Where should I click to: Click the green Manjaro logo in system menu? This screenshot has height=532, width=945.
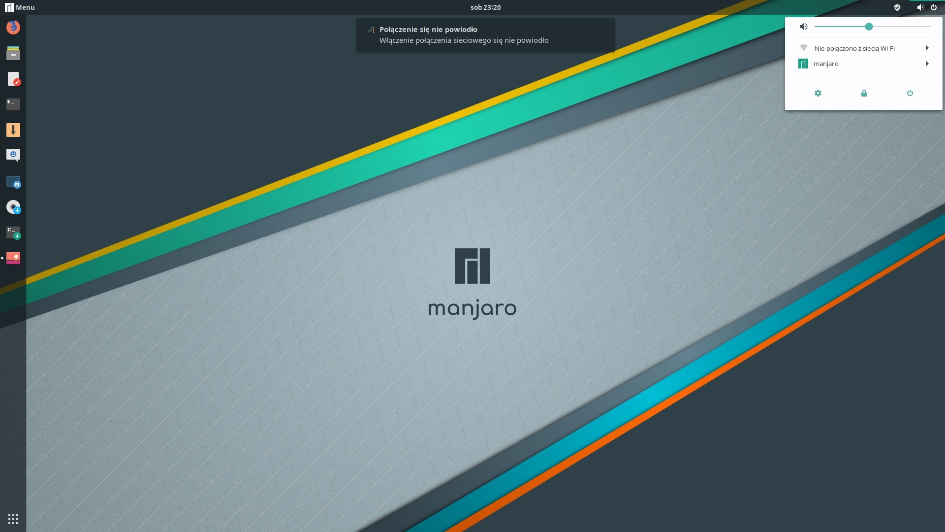[x=803, y=64]
